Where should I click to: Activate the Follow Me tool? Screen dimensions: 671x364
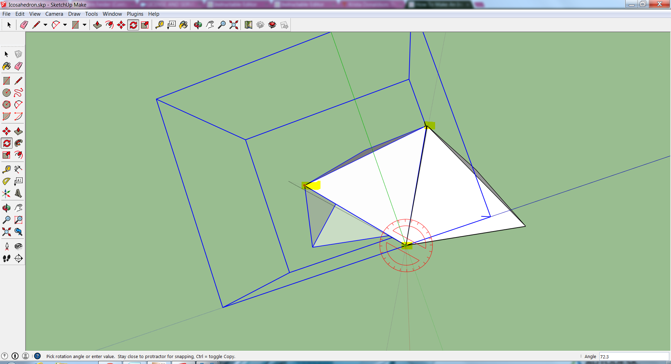[19, 143]
